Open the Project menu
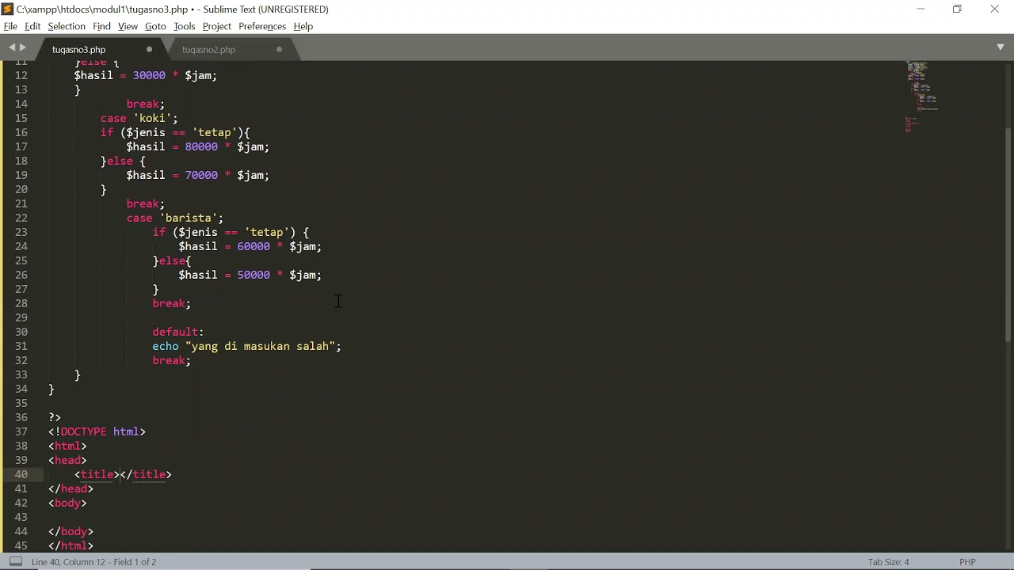This screenshot has height=570, width=1014. [x=217, y=26]
